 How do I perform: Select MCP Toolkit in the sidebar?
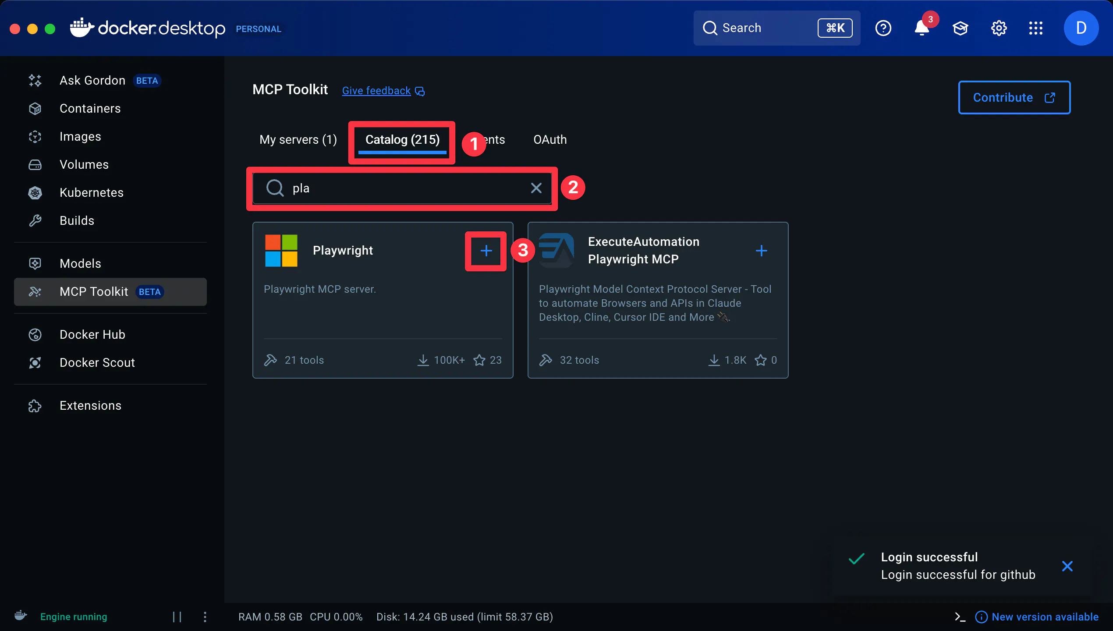(x=110, y=292)
